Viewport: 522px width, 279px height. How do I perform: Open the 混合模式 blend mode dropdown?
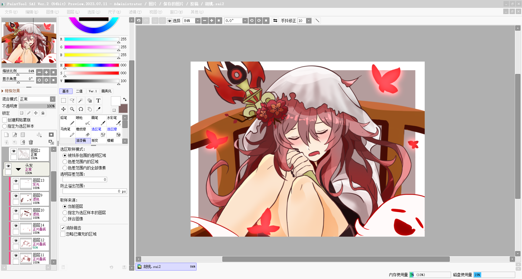pyautogui.click(x=52, y=99)
